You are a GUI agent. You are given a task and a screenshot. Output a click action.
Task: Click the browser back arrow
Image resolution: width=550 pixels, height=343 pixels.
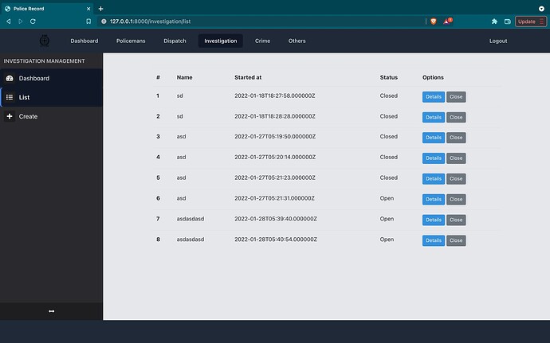9,21
